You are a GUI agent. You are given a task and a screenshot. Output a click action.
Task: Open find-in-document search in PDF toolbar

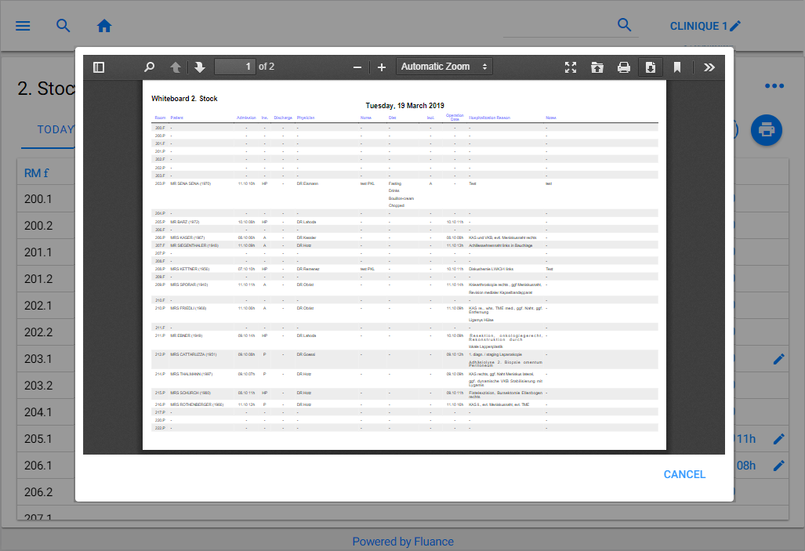[x=149, y=67]
